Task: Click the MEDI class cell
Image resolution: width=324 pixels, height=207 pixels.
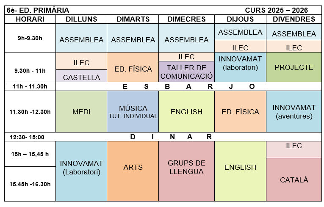Action: click(x=81, y=112)
